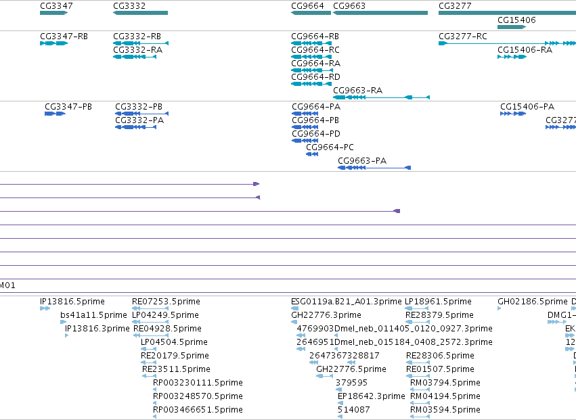Select the RE04928.5prime EST glyph
Viewport: 576px width, 420px height.
tap(151, 335)
